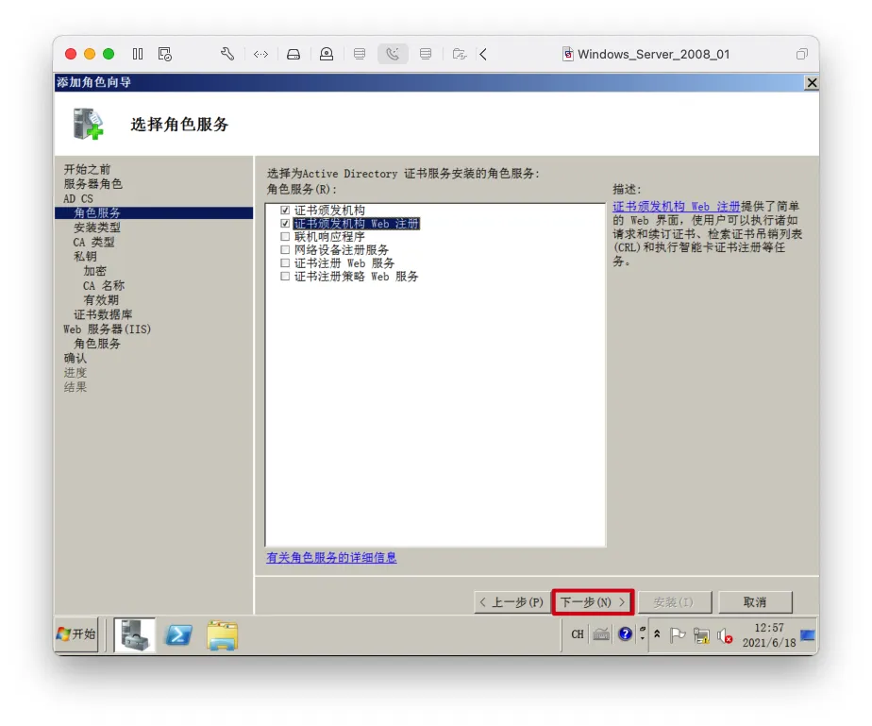Click 上一步(P) button
This screenshot has width=872, height=726.
coord(511,602)
